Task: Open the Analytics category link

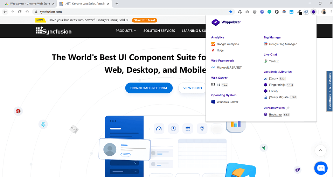Action: [x=218, y=37]
